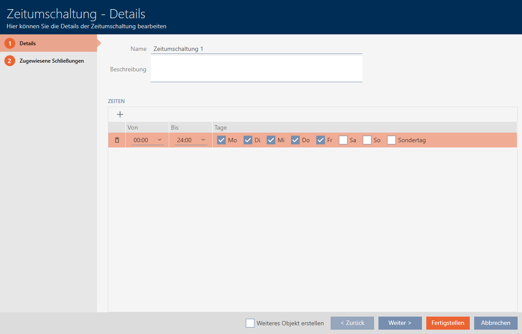Click the Weiter > button
This screenshot has width=522, height=334.
(400, 323)
